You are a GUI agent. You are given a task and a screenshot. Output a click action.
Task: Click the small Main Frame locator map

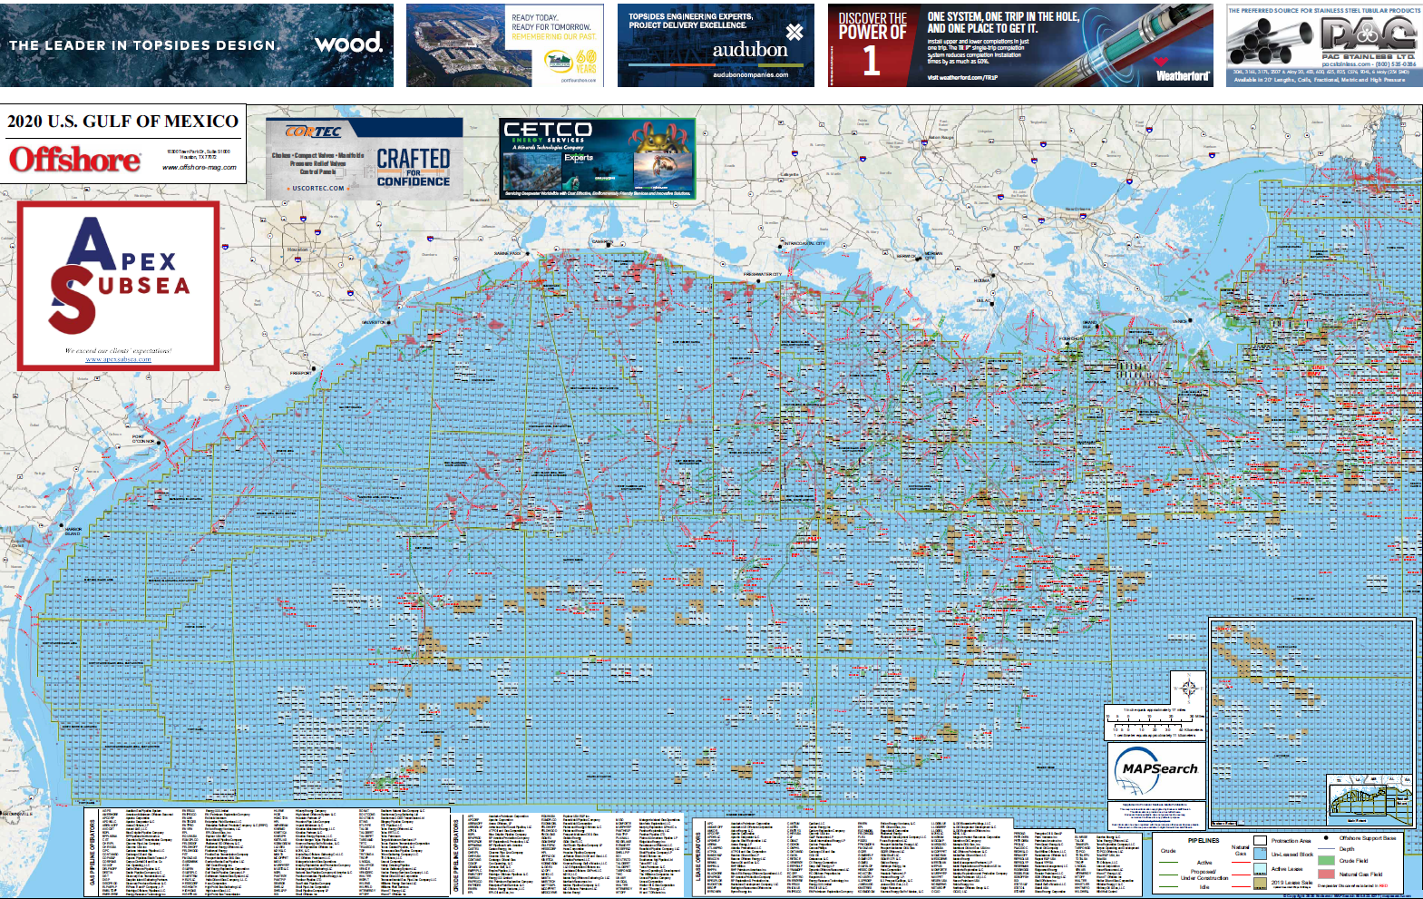(x=1370, y=800)
